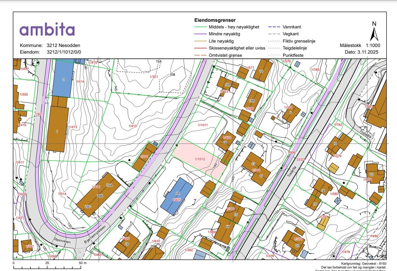Click parcel label "1/810"

click(156, 241)
